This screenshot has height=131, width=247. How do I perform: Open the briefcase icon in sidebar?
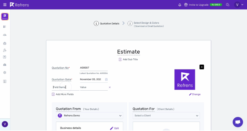tap(5, 43)
